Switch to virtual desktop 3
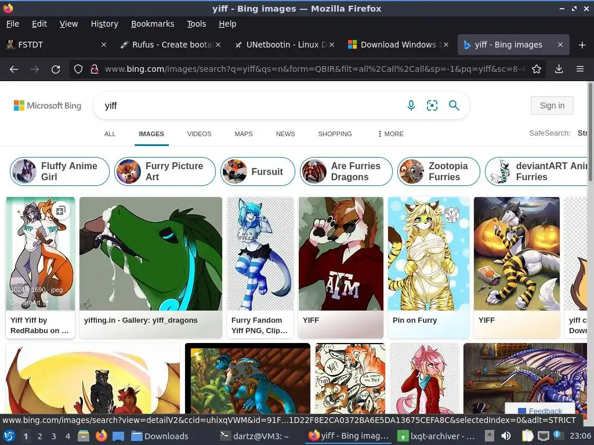The height and width of the screenshot is (445, 594). [x=54, y=436]
